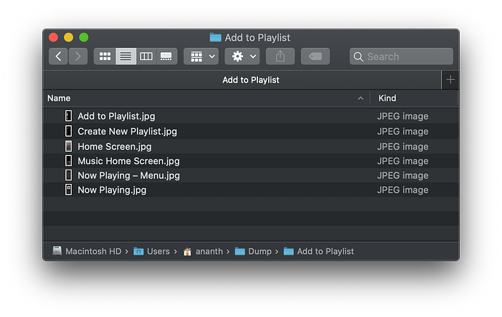Switch to column view
502x317 pixels.
point(146,56)
